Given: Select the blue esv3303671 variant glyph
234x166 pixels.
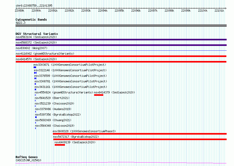Looking at the screenshot, I should pyautogui.click(x=35, y=67).
